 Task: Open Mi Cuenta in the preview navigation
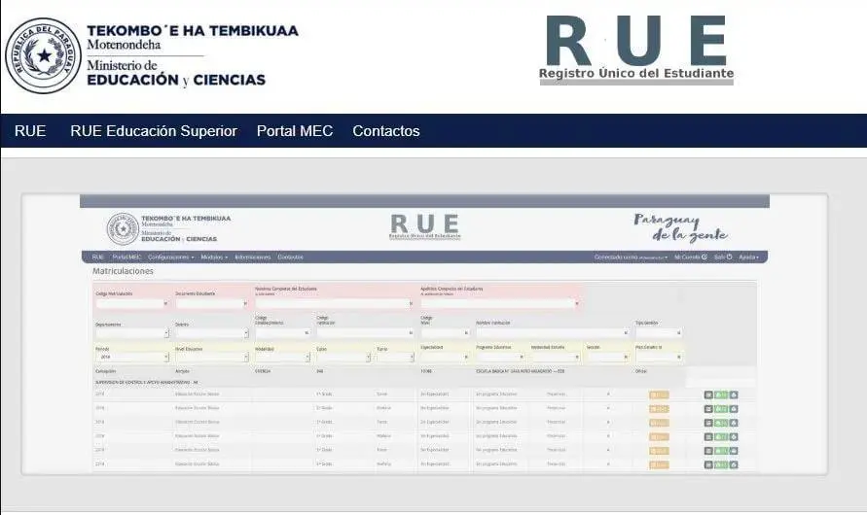(691, 257)
